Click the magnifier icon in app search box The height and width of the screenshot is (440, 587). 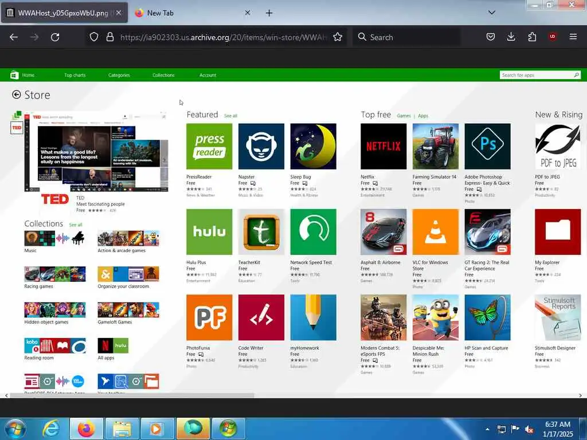point(576,75)
